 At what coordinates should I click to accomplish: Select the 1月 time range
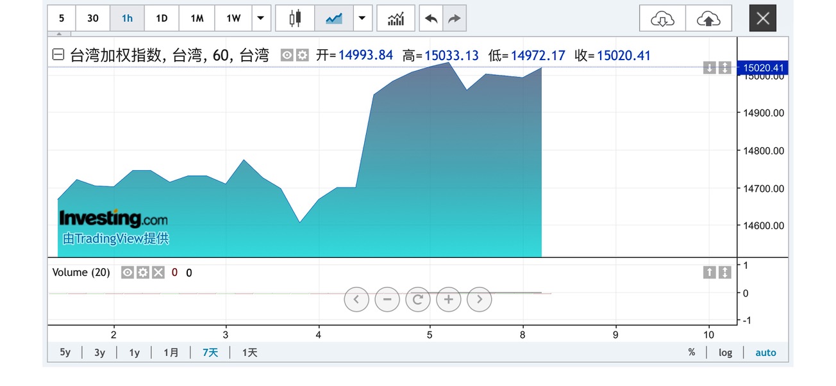[171, 353]
